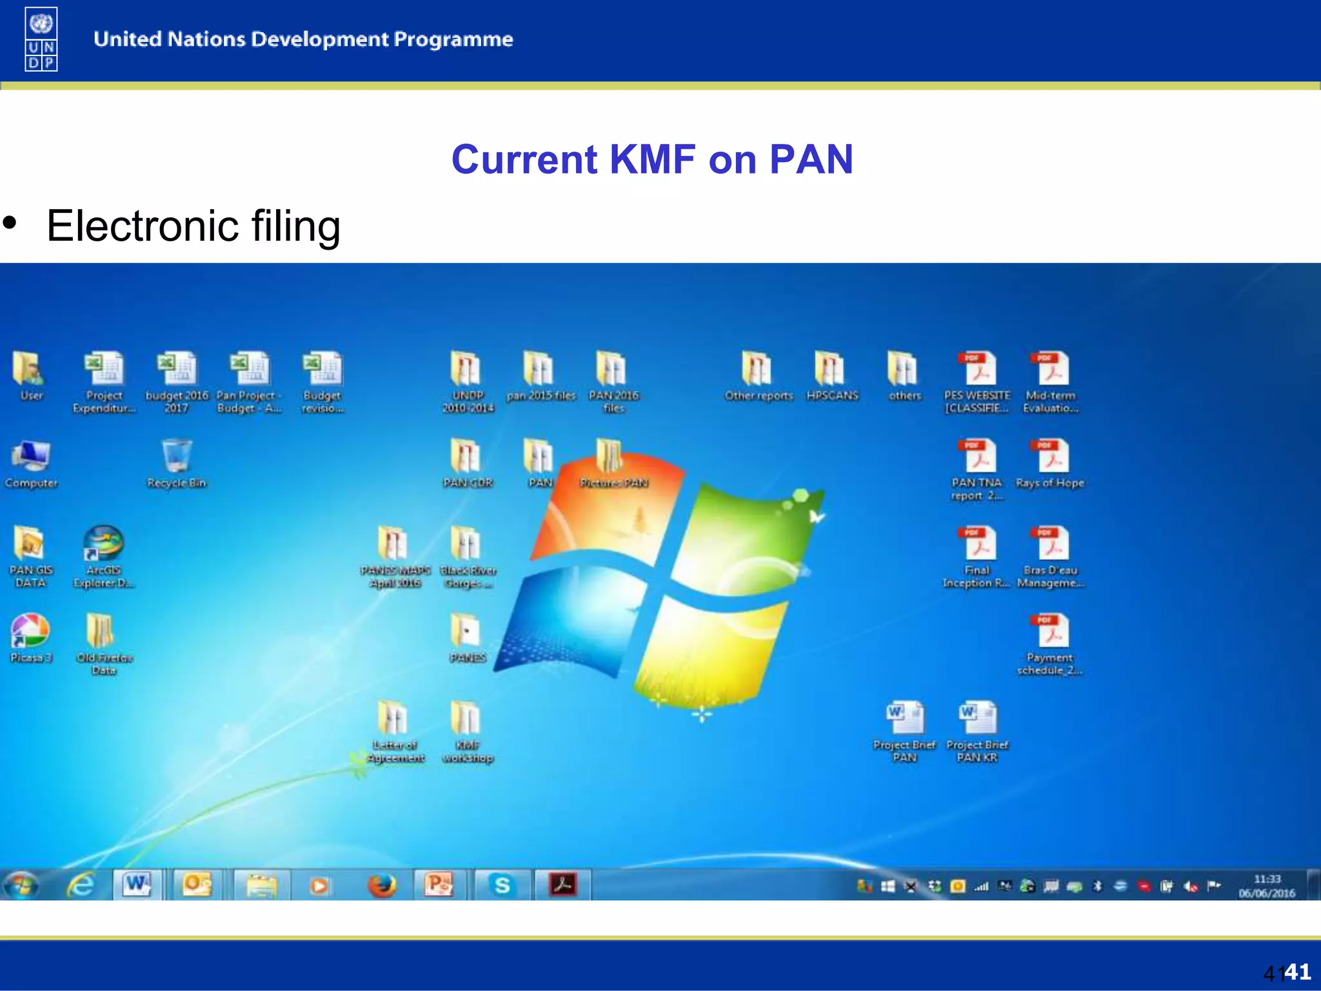The height and width of the screenshot is (991, 1321).
Task: Click the Show desktop button
Action: (1313, 885)
